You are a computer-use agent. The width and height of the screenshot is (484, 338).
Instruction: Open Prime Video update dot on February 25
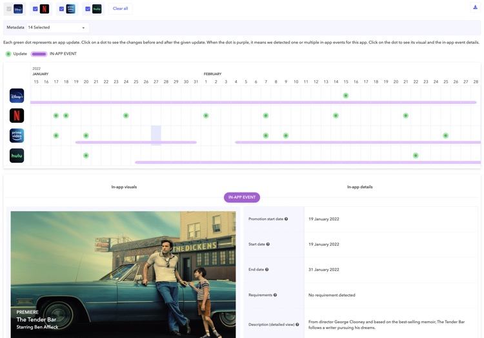(x=445, y=136)
